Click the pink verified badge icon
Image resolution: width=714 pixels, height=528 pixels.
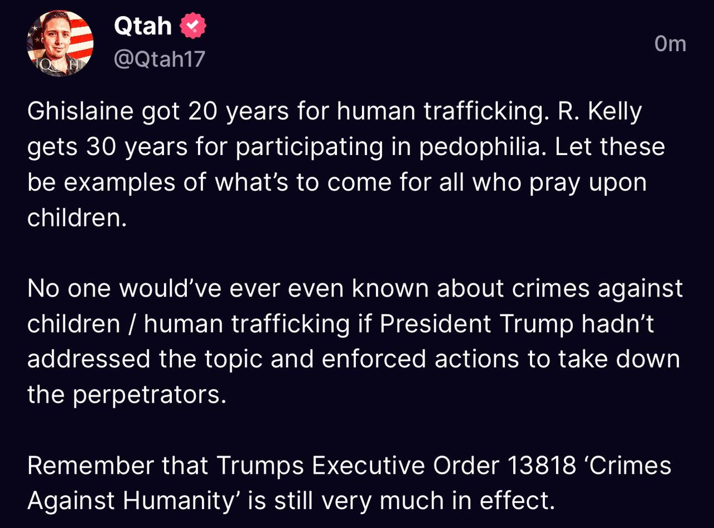(194, 26)
